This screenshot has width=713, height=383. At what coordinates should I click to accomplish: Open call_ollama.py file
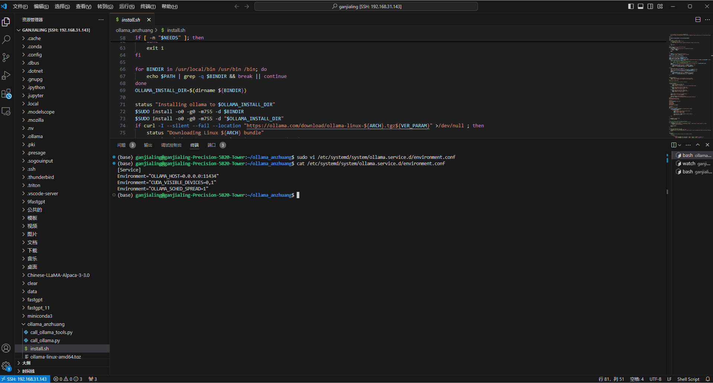pyautogui.click(x=62, y=340)
